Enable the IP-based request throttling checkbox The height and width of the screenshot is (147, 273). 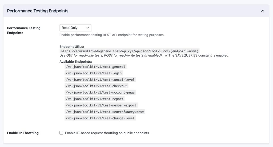61,133
